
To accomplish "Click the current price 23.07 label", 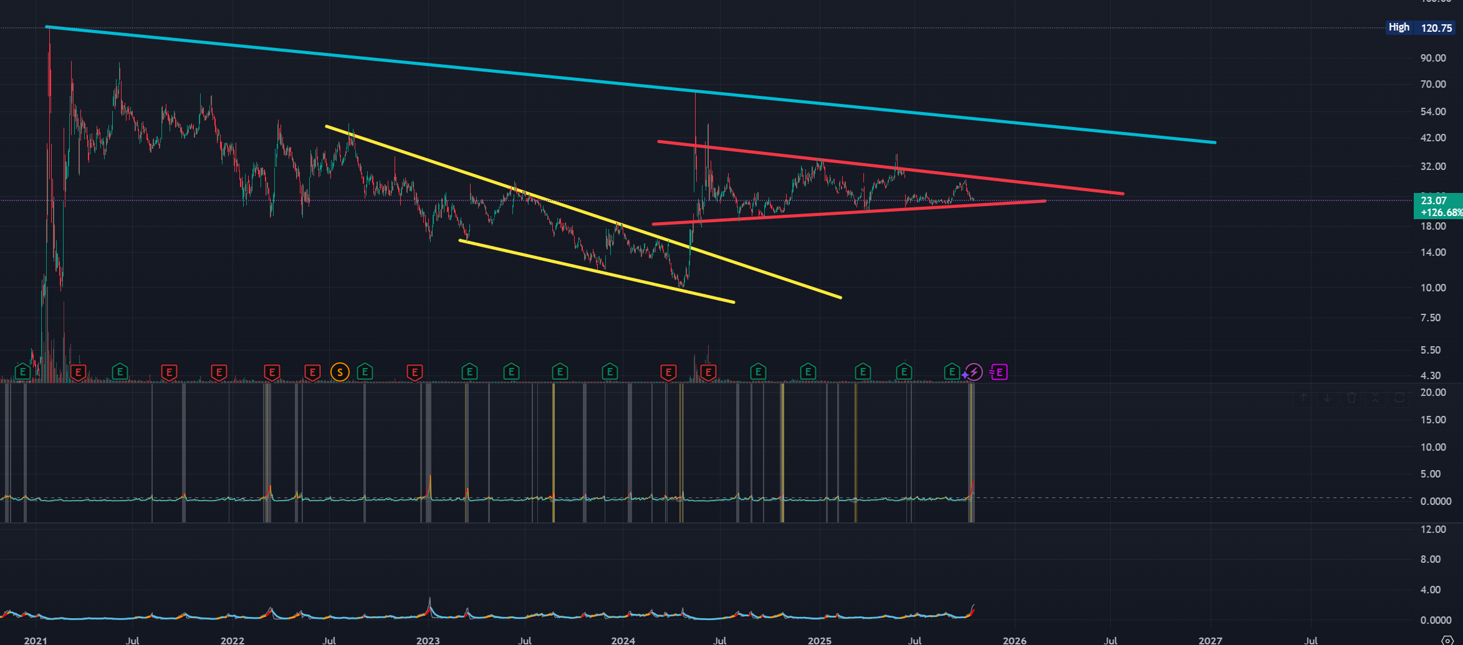I will 1434,200.
